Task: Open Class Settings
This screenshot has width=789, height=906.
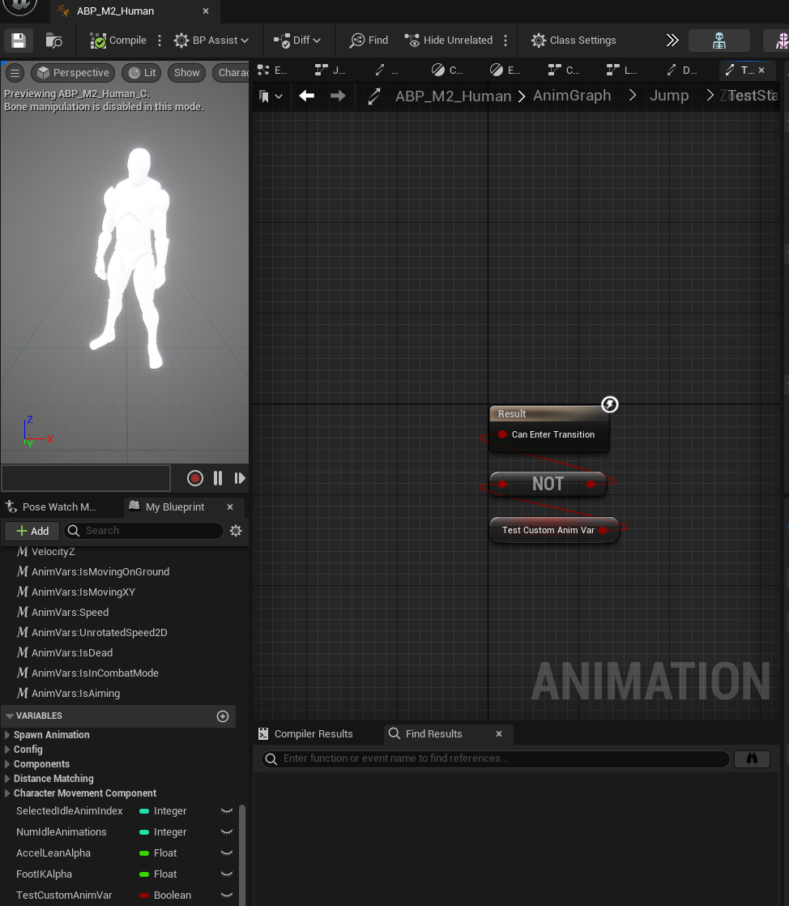Action: click(574, 41)
